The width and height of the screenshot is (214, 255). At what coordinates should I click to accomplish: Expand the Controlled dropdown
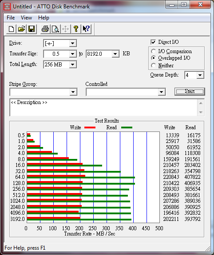click(161, 92)
